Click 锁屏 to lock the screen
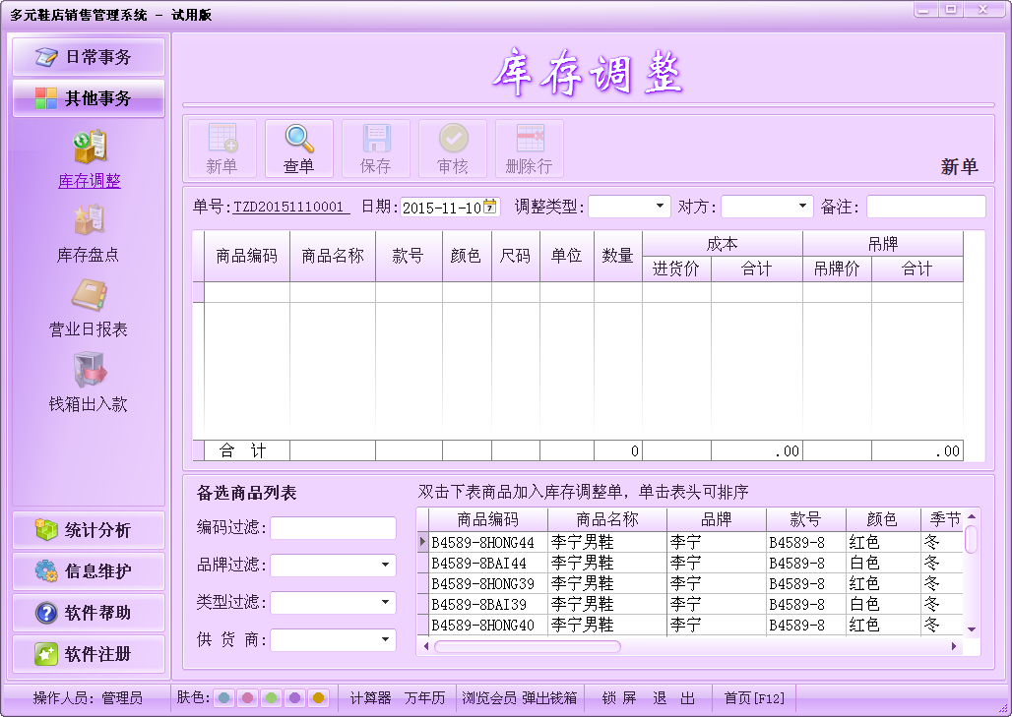Image resolution: width=1012 pixels, height=717 pixels. pyautogui.click(x=619, y=697)
